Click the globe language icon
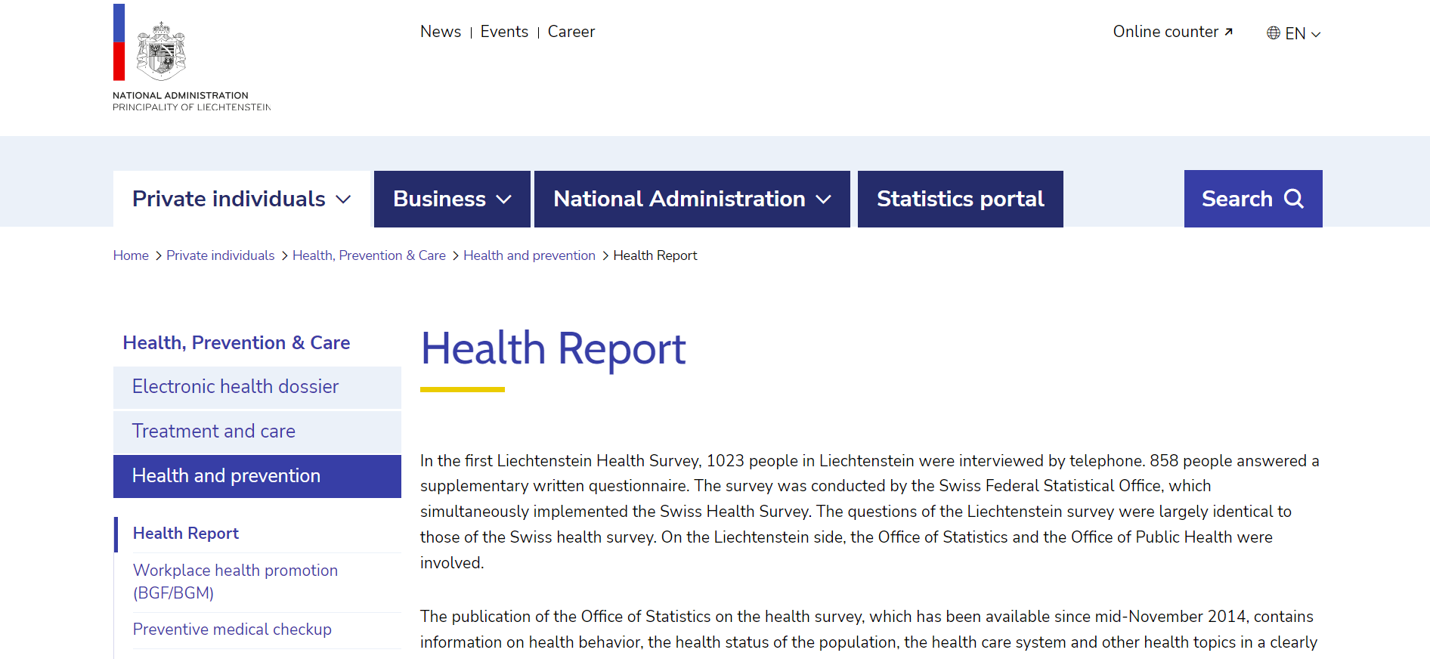1430x659 pixels. [1274, 33]
